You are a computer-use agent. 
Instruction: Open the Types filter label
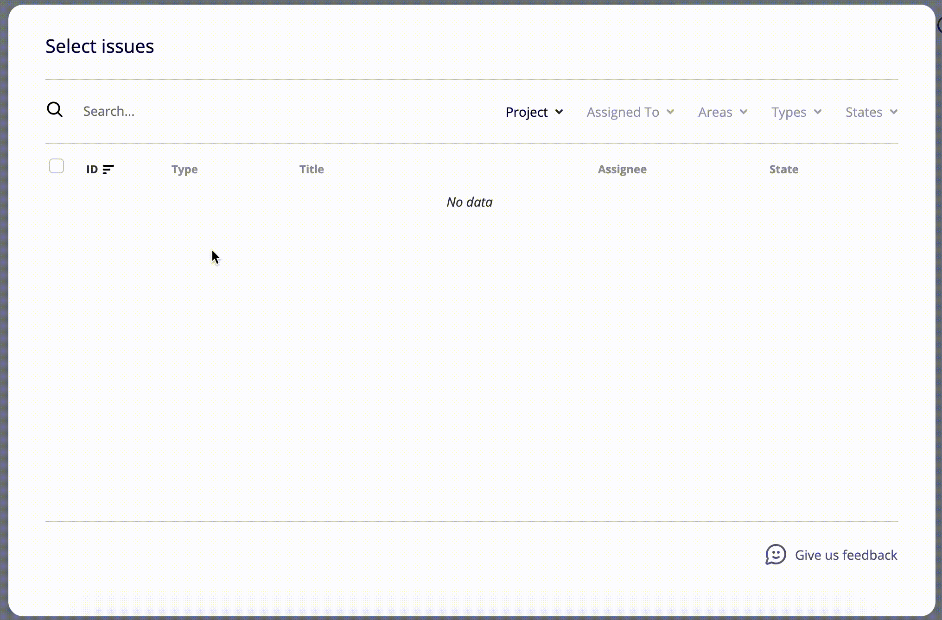(789, 112)
